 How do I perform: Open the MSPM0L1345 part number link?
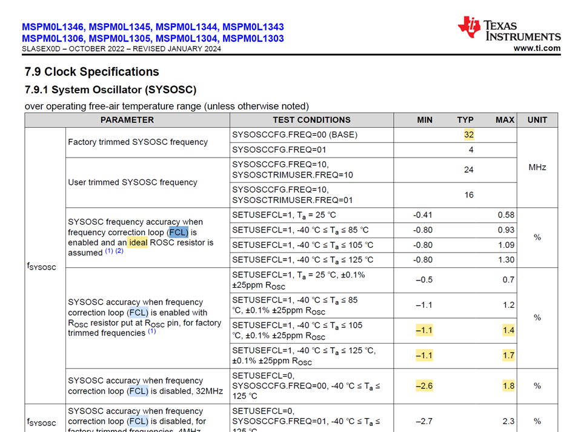(x=120, y=27)
